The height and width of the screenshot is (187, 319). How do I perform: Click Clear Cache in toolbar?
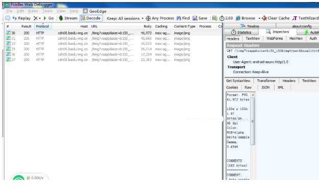[x=276, y=18]
